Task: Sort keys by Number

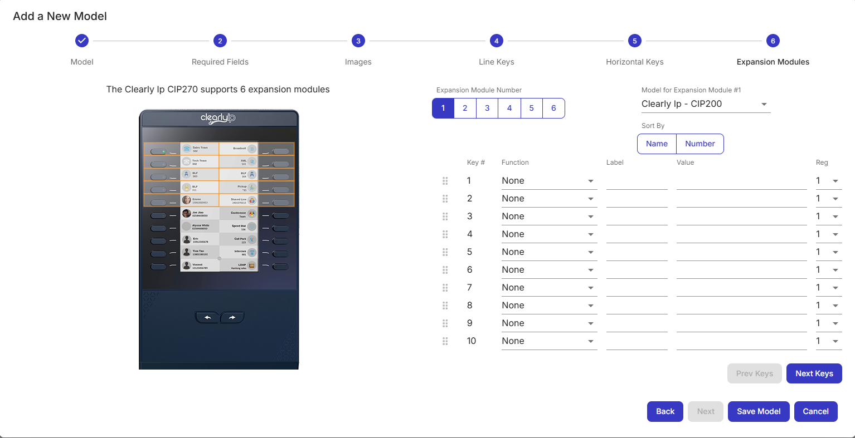Action: click(700, 144)
